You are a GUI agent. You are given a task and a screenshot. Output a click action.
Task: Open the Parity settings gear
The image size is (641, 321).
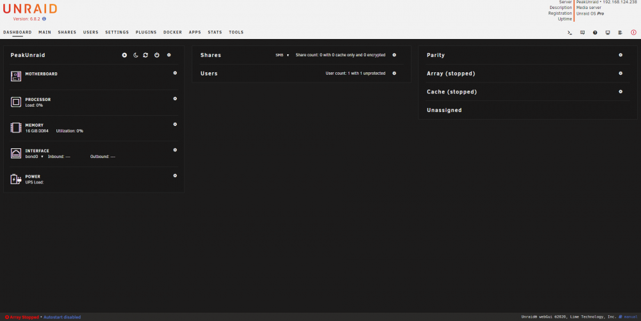pos(620,55)
